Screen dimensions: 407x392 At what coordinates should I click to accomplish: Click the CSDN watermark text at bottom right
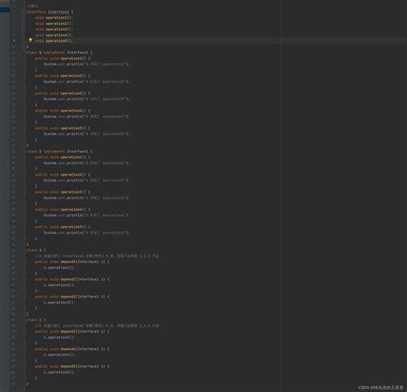click(381, 388)
